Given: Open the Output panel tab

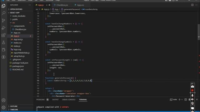Looking at the screenshot, I should click(55, 100).
